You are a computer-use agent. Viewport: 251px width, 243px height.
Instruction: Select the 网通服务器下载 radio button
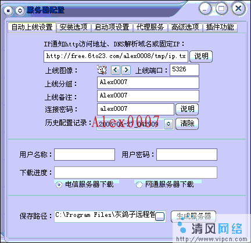pyautogui.click(x=139, y=185)
